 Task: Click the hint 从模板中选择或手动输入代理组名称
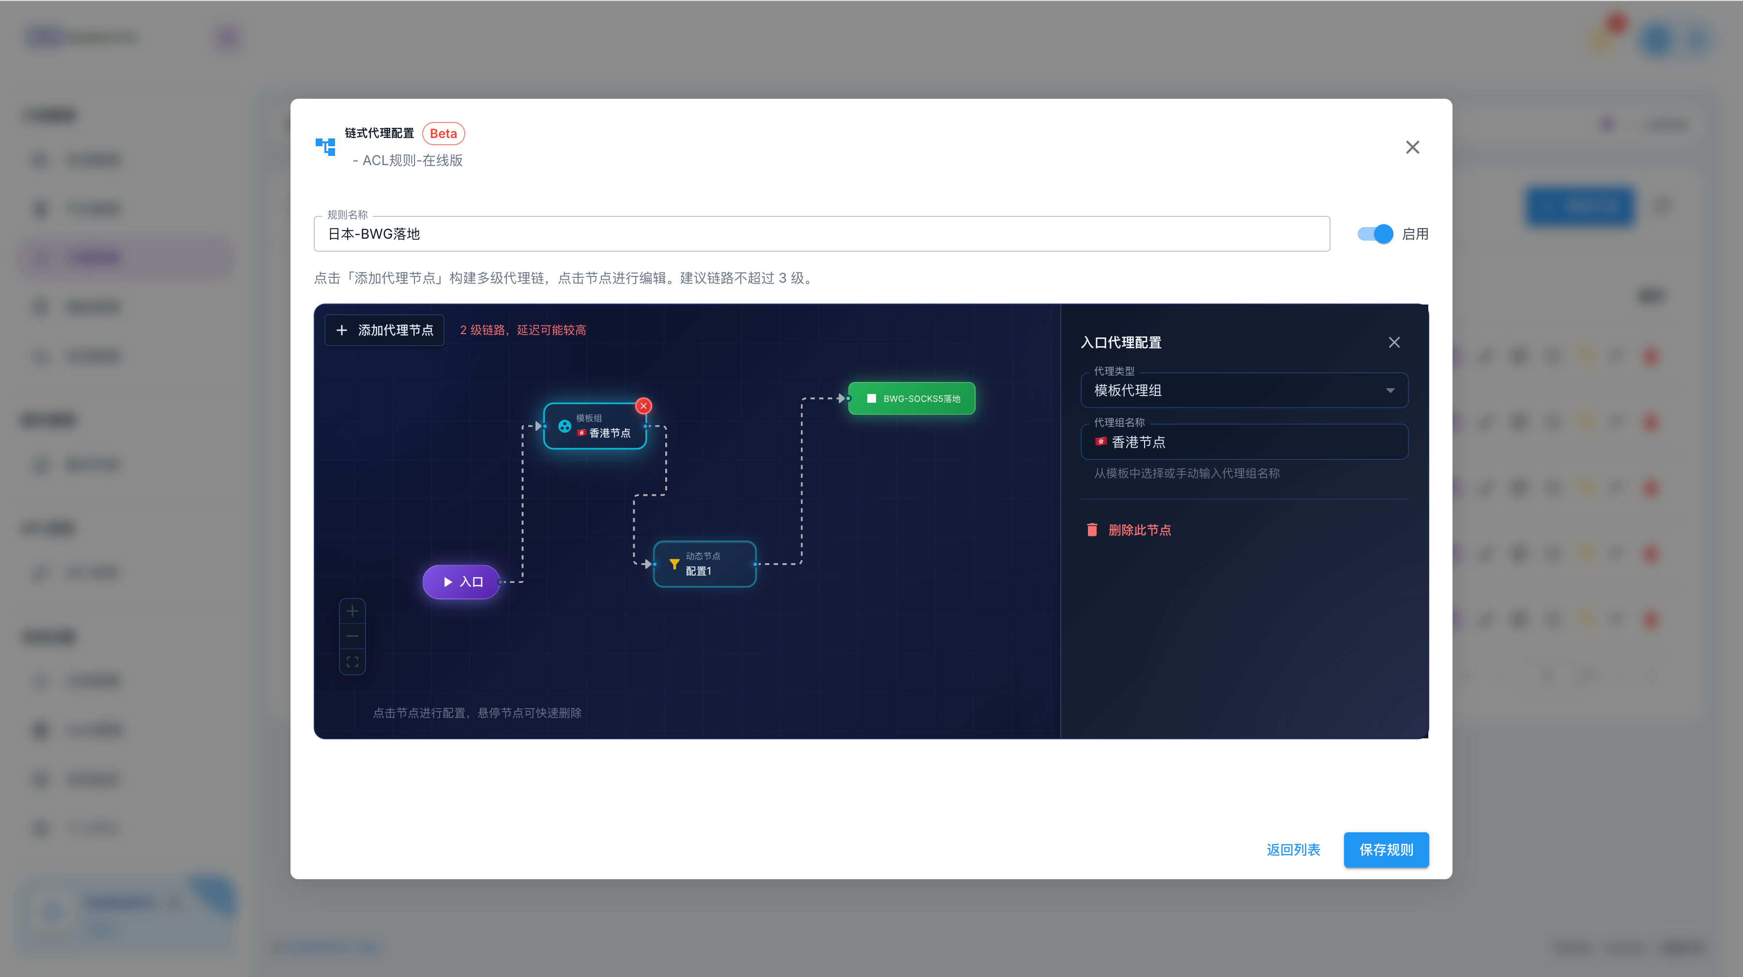(1187, 473)
